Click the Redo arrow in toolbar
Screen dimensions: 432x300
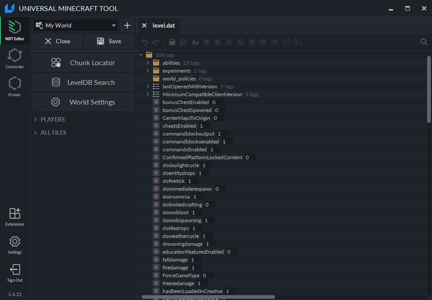tap(156, 42)
